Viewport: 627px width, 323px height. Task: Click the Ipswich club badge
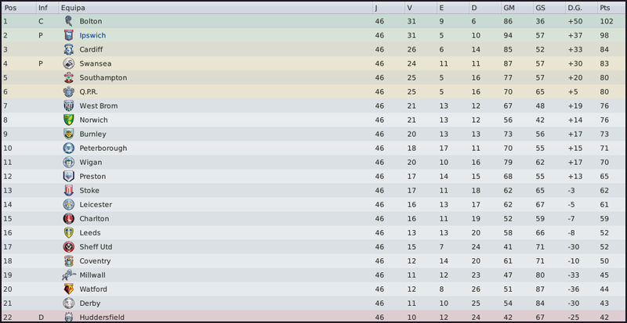(68, 36)
